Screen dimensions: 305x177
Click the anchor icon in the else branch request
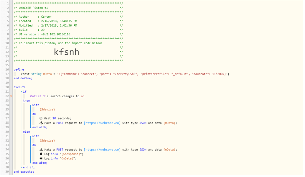(x=41, y=149)
